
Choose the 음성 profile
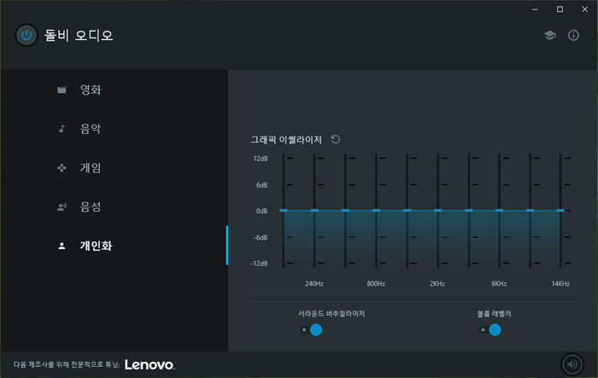click(x=91, y=206)
